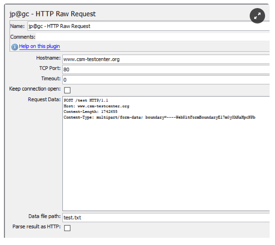
Task: Click the Keep connection open label
Action: [x=35, y=89]
